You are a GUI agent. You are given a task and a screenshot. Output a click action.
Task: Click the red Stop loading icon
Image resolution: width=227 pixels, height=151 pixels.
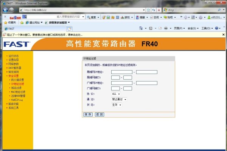(x=159, y=10)
